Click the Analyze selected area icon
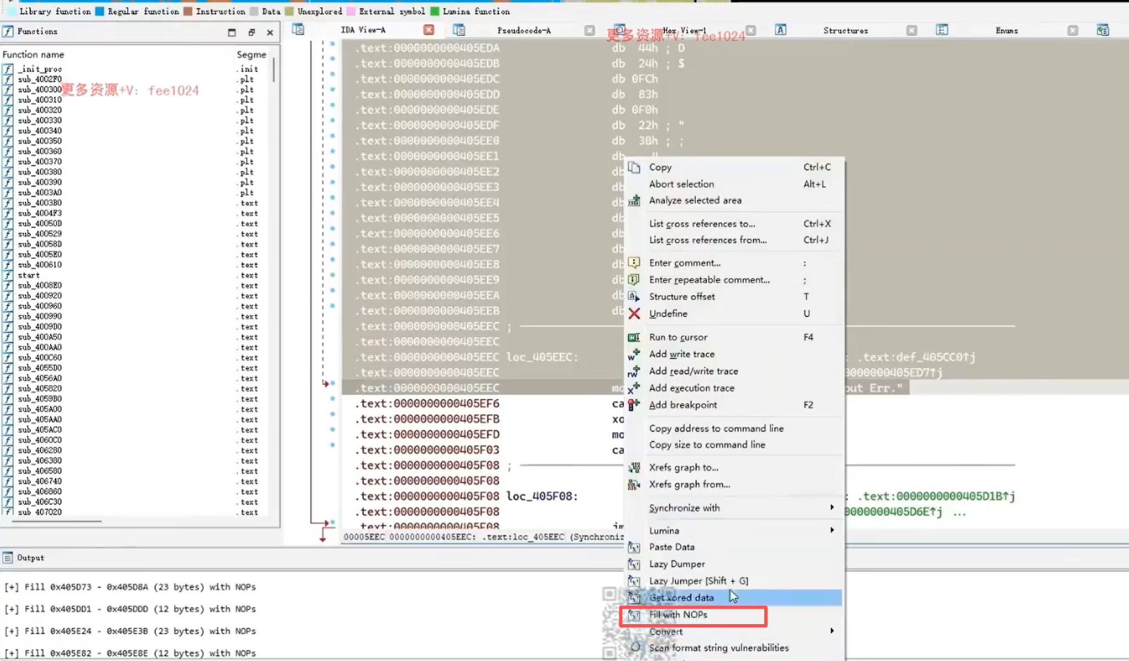Screen dimensions: 1129x661 634,201
